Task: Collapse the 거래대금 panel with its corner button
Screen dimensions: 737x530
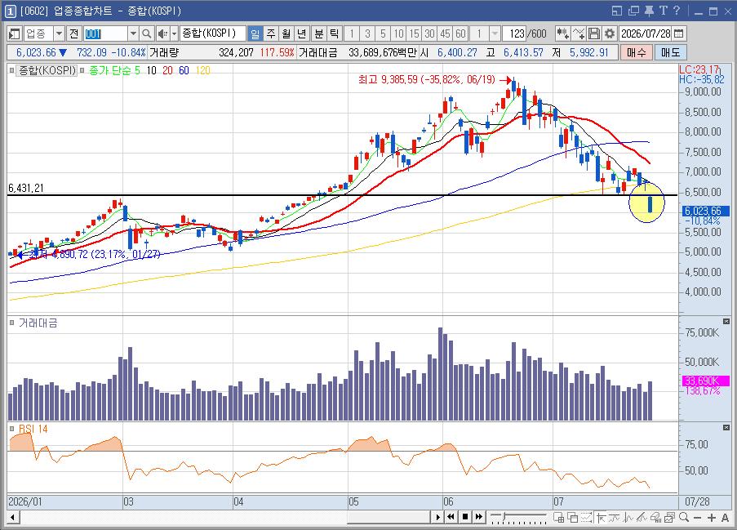Action: click(726, 321)
